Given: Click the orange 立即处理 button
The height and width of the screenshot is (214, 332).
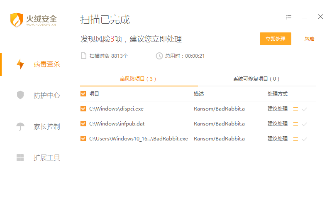Looking at the screenshot, I should tap(275, 39).
